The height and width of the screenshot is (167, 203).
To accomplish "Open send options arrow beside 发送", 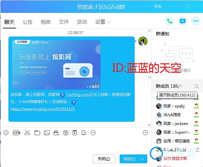I will coord(143,159).
